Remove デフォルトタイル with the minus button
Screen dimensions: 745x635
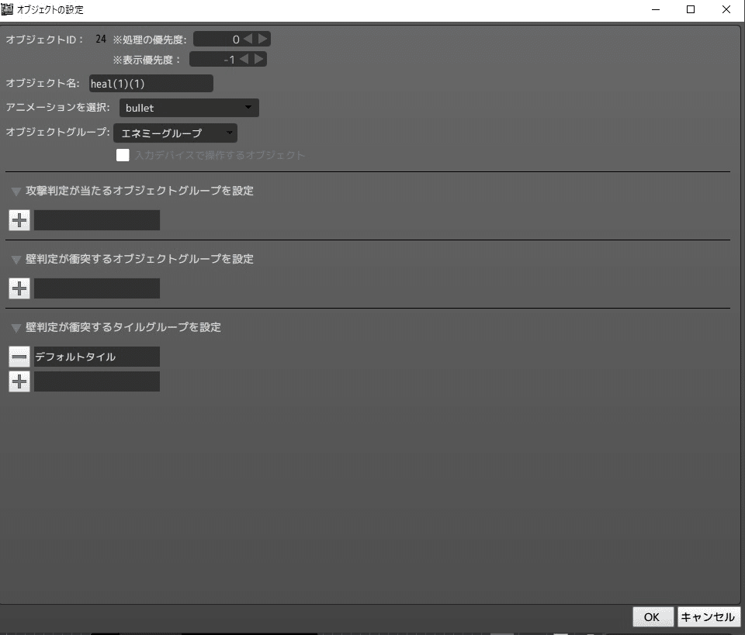click(x=19, y=357)
